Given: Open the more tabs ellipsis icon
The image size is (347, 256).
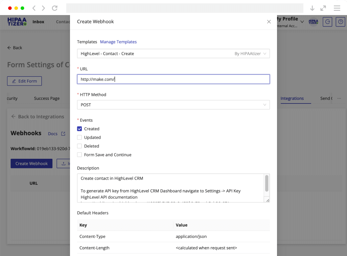Looking at the screenshot, I should (339, 98).
